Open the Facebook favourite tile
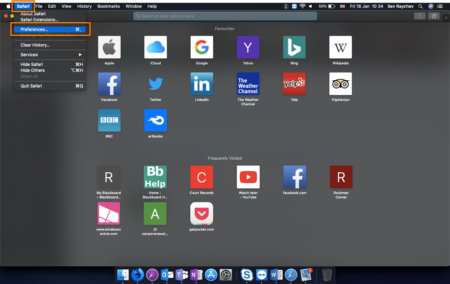This screenshot has height=284, width=450. coord(109,84)
